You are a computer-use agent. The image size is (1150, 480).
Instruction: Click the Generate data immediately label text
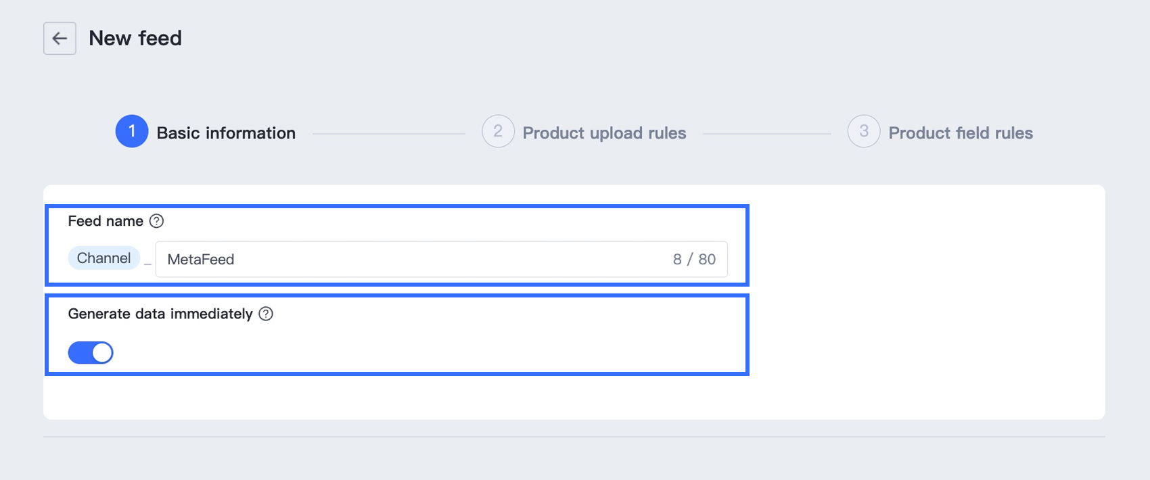(x=160, y=314)
